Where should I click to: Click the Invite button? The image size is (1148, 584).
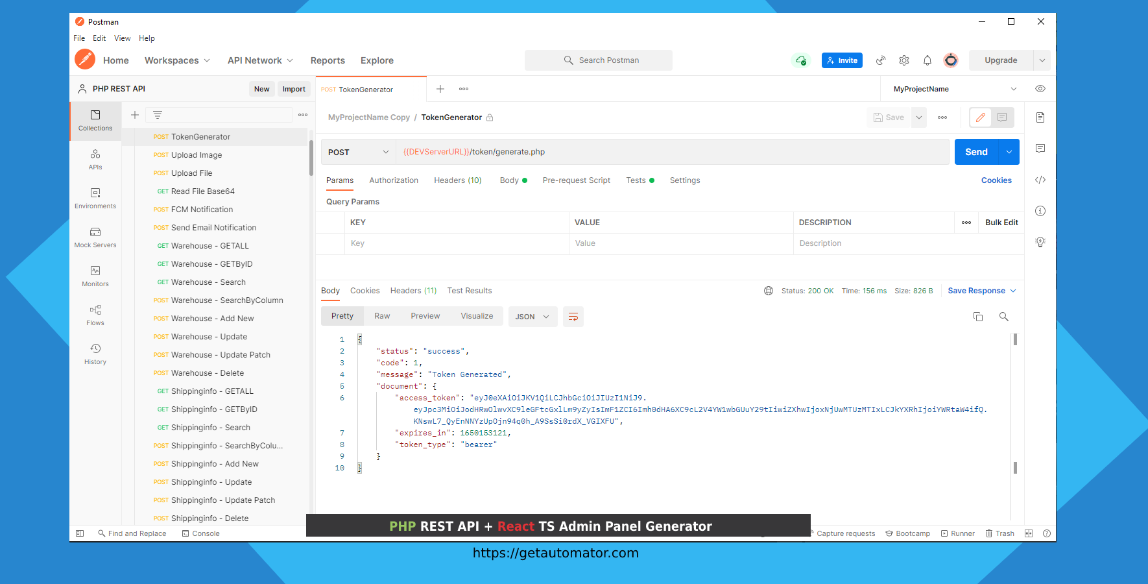point(842,60)
